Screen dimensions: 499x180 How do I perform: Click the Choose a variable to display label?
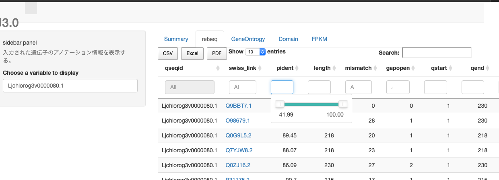pos(41,73)
